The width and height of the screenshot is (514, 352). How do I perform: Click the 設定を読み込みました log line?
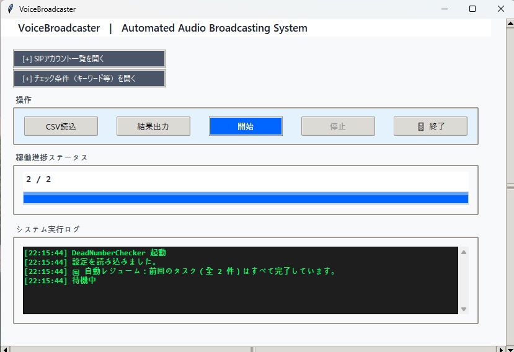click(91, 262)
